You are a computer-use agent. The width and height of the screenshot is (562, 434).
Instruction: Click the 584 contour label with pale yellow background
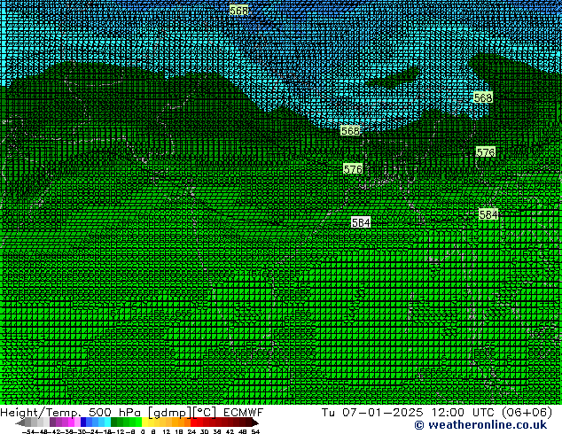coord(488,214)
